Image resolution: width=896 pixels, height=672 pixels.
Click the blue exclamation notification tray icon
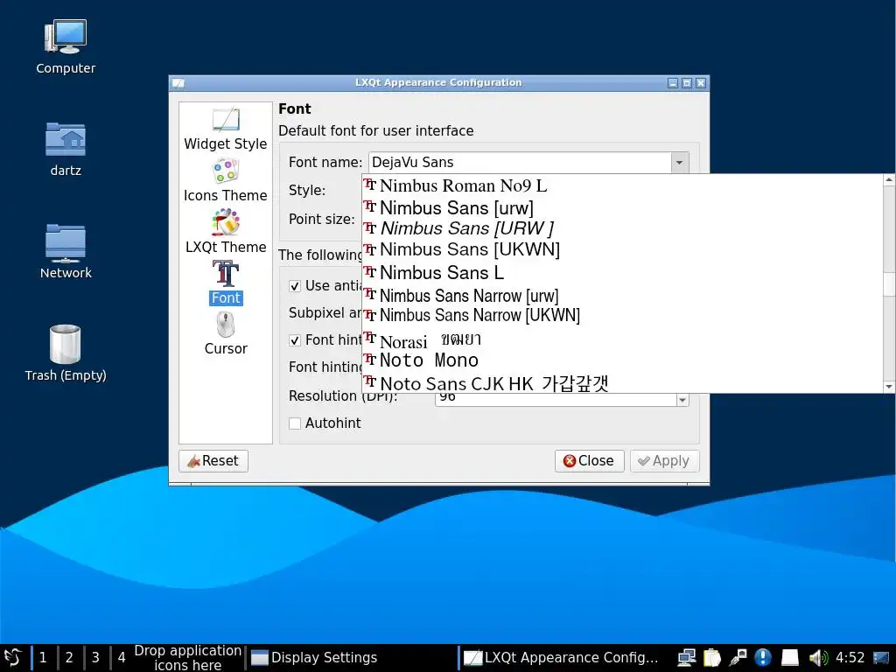763,658
